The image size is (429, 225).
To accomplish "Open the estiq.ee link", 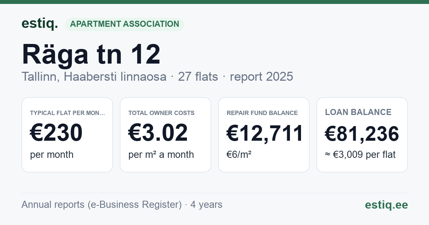I will coord(386,205).
